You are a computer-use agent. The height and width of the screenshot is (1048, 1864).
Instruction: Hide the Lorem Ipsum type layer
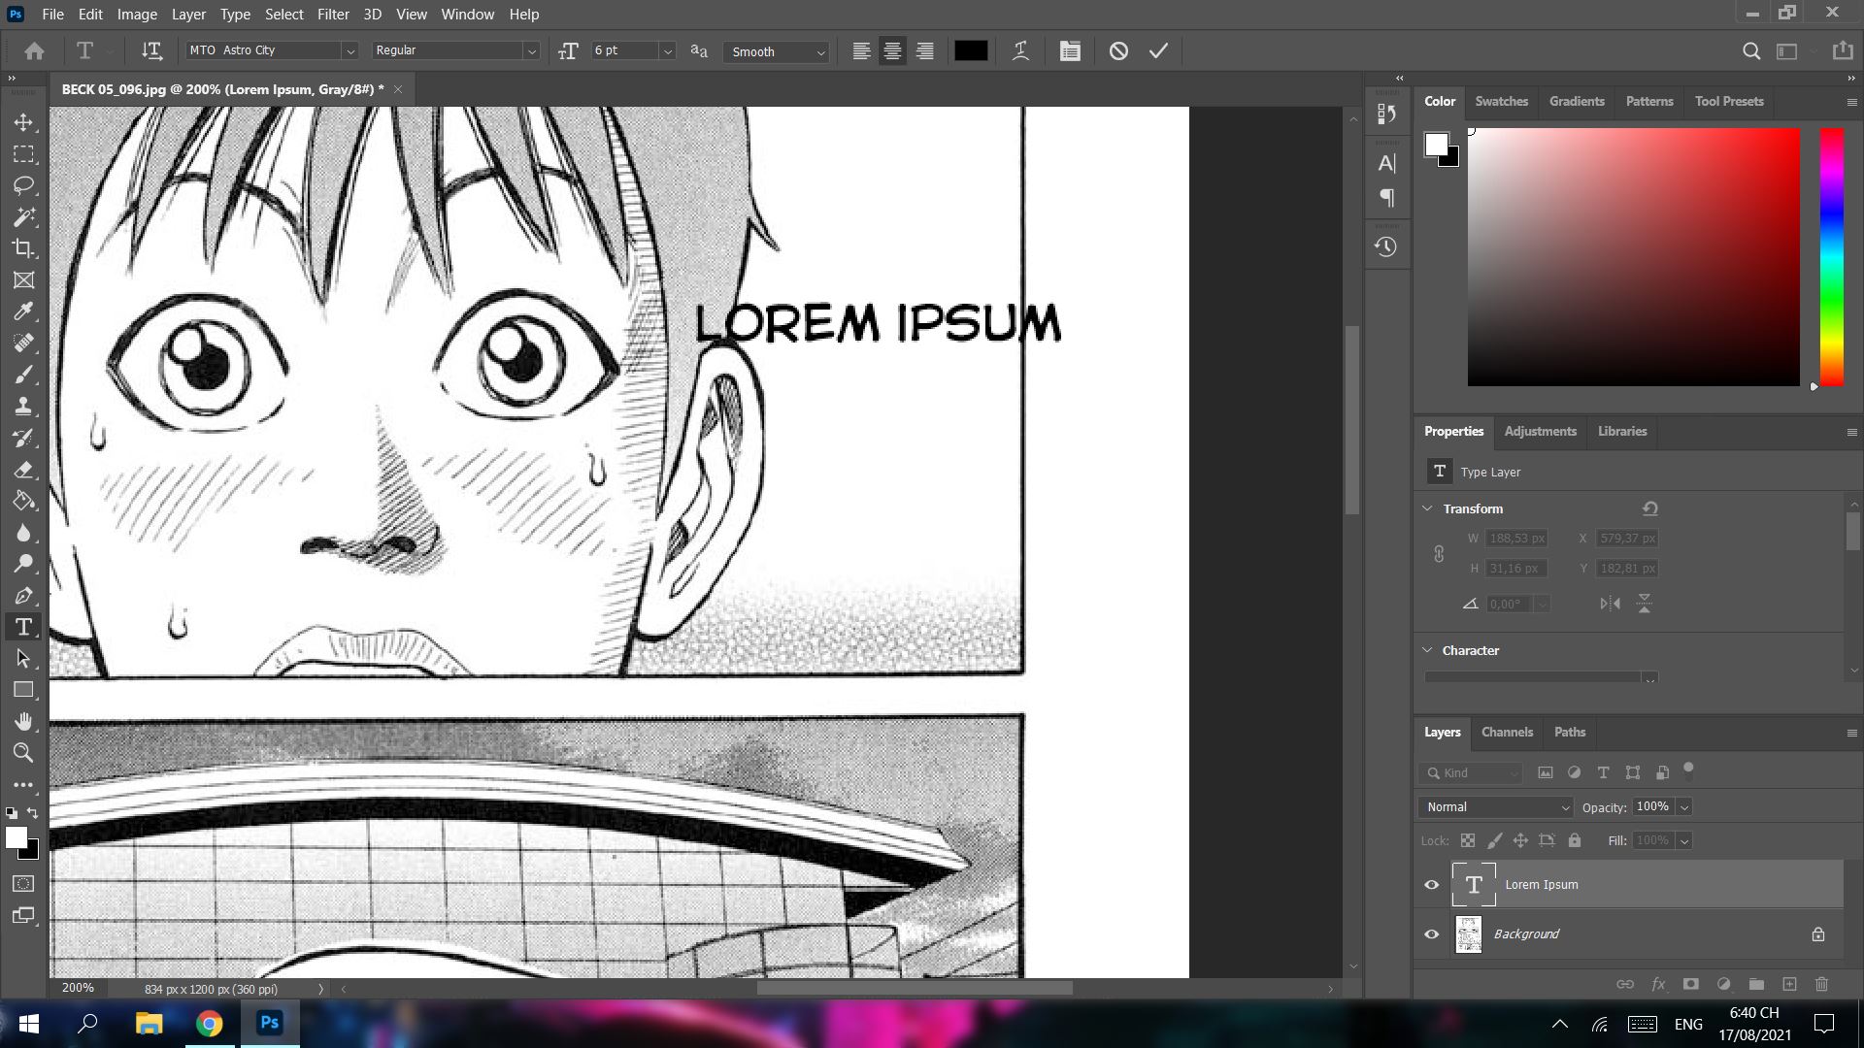[1431, 884]
